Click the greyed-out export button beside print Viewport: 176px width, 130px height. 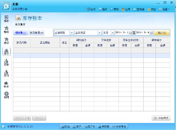pos(39,118)
